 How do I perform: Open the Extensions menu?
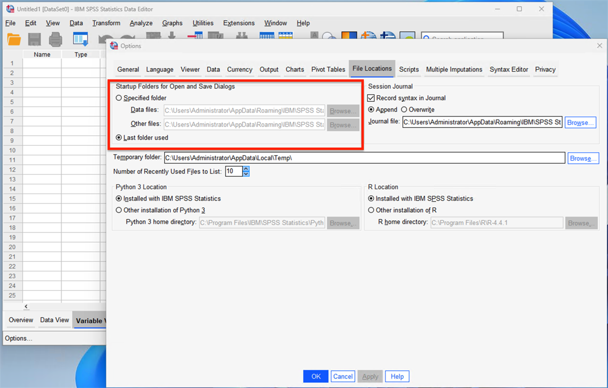coord(239,23)
